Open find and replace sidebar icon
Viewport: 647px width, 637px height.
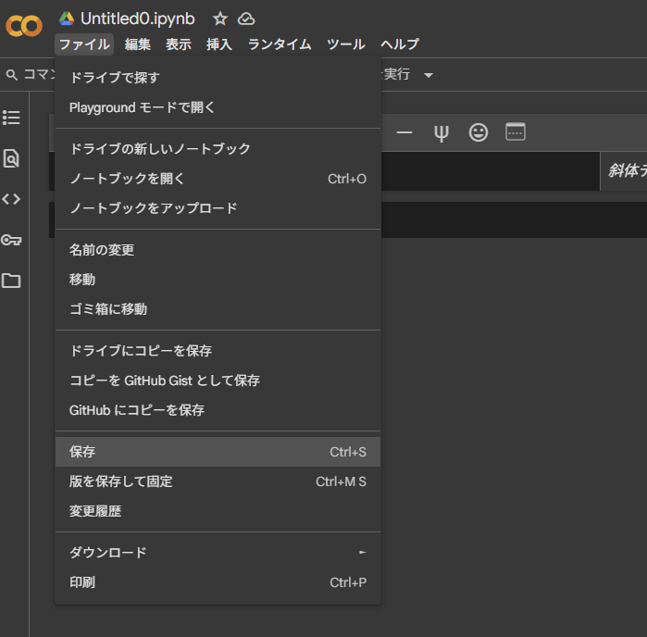click(11, 158)
